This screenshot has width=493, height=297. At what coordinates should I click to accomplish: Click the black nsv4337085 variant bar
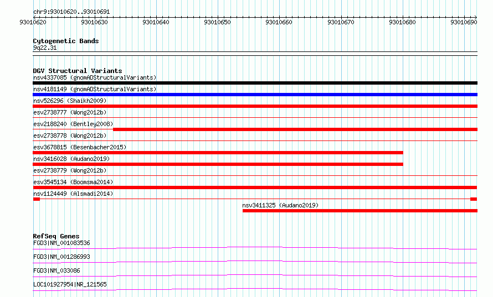click(255, 83)
